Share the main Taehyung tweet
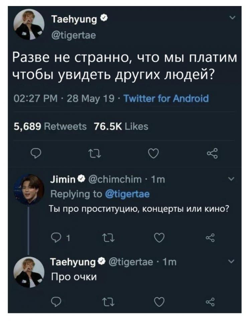 212,154
